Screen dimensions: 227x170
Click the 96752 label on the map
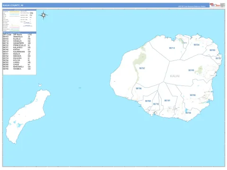click(142, 68)
